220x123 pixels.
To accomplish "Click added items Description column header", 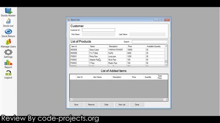I will [121, 77].
